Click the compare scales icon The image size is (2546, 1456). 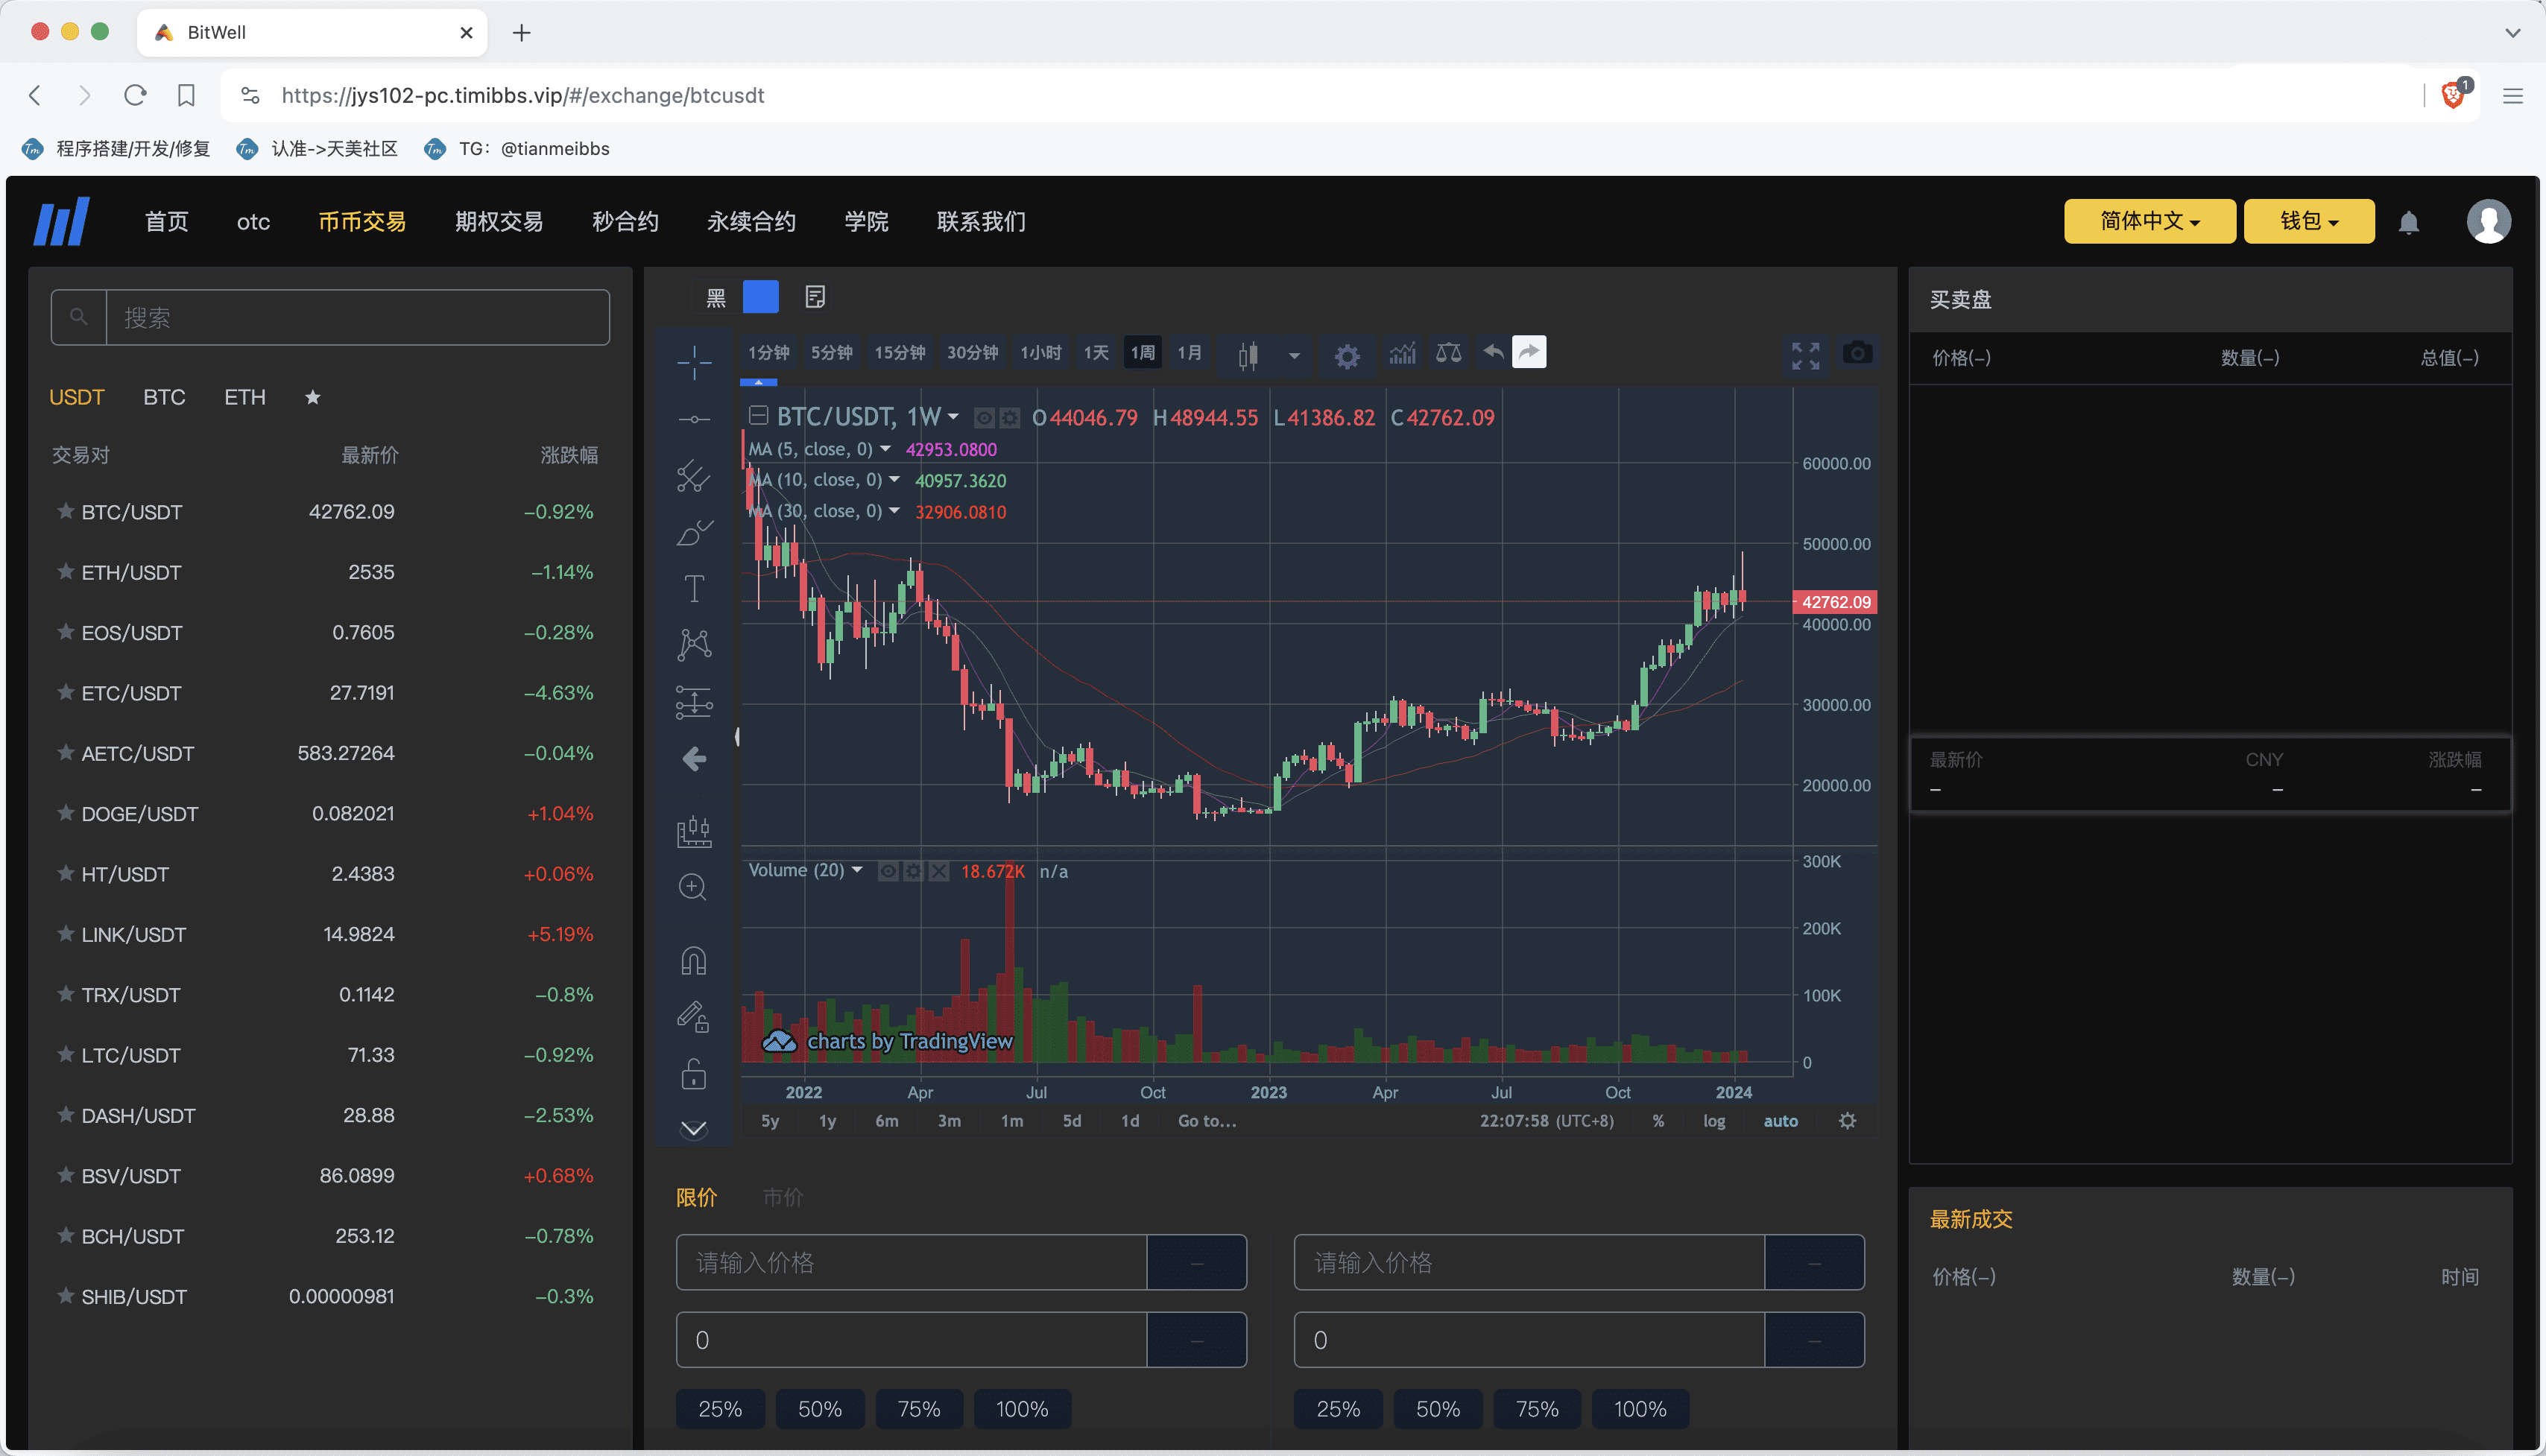pos(1448,353)
